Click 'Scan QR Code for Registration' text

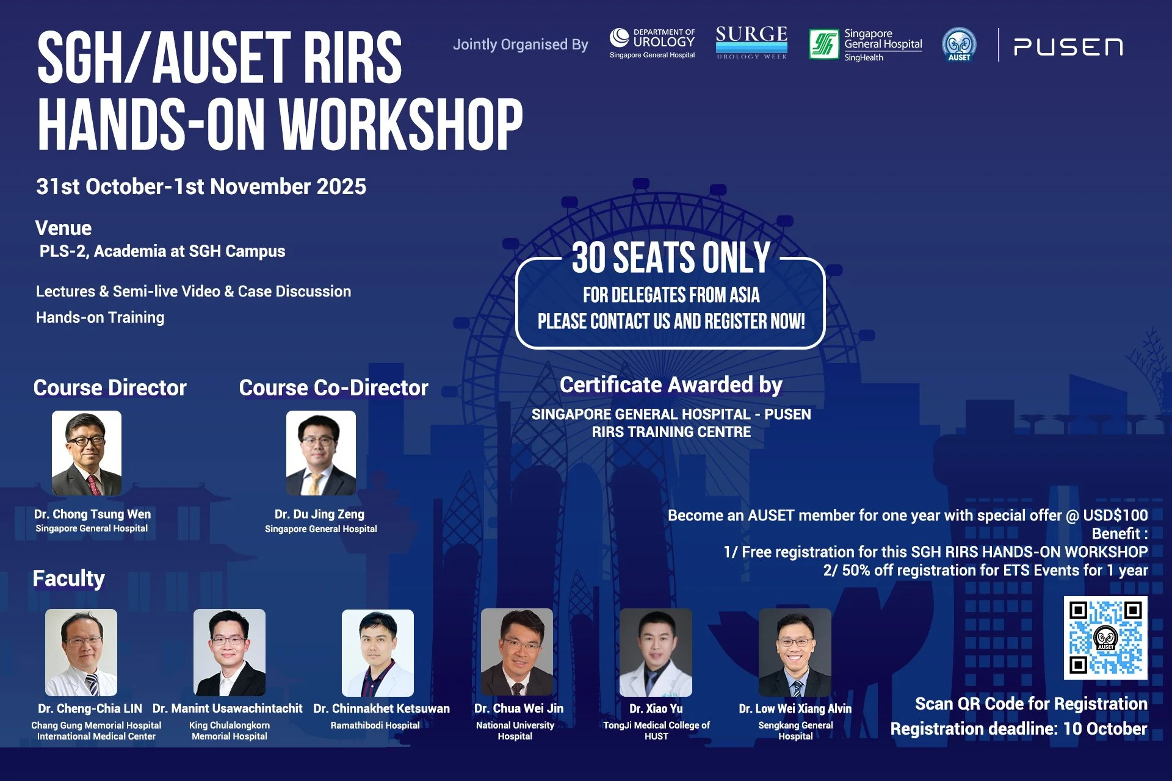pyautogui.click(x=1031, y=704)
